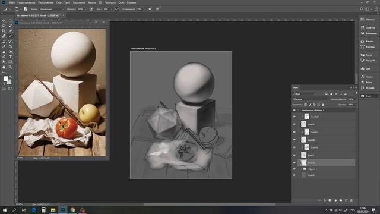Click the background color swatch
The width and height of the screenshot is (380, 214).
pyautogui.click(x=9, y=82)
